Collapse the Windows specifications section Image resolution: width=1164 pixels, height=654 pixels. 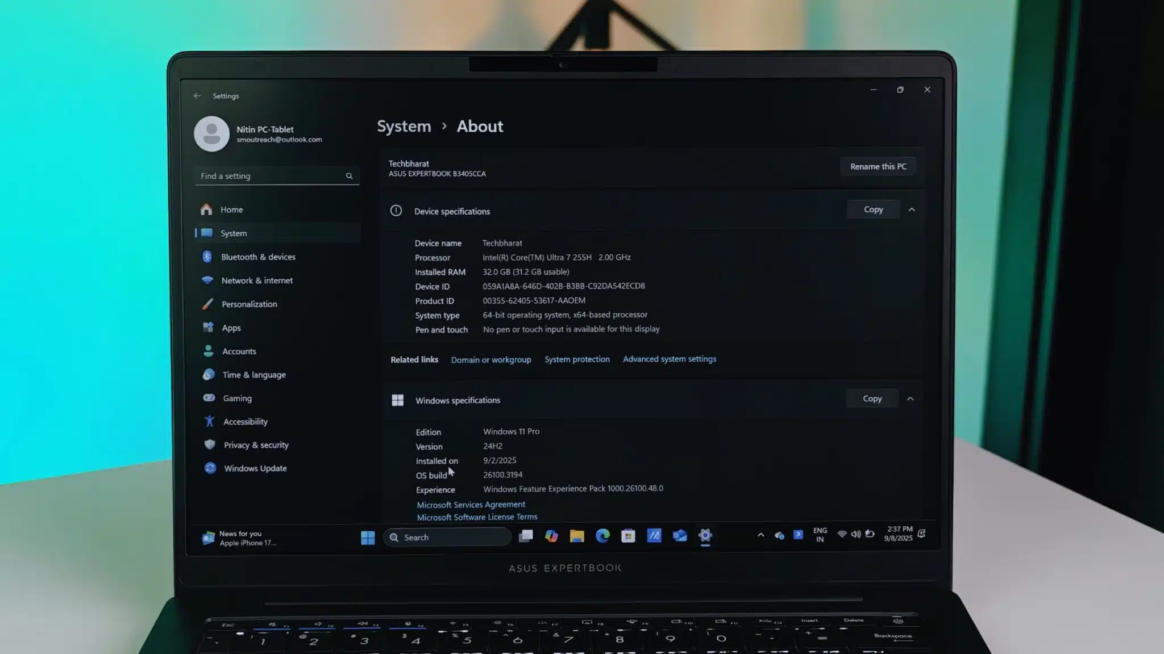tap(911, 399)
